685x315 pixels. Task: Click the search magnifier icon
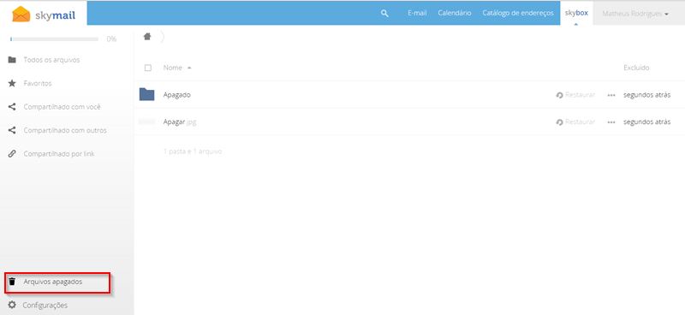tap(384, 14)
